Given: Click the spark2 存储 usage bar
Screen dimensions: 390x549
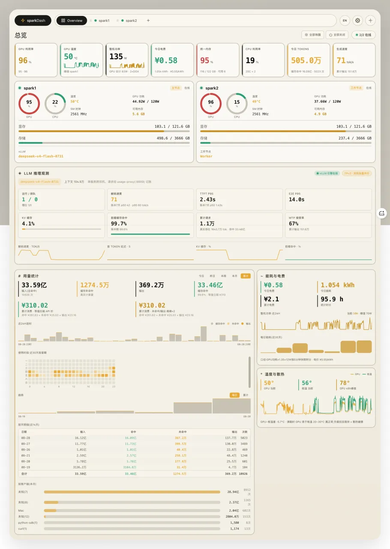Looking at the screenshot, I should click(286, 143).
